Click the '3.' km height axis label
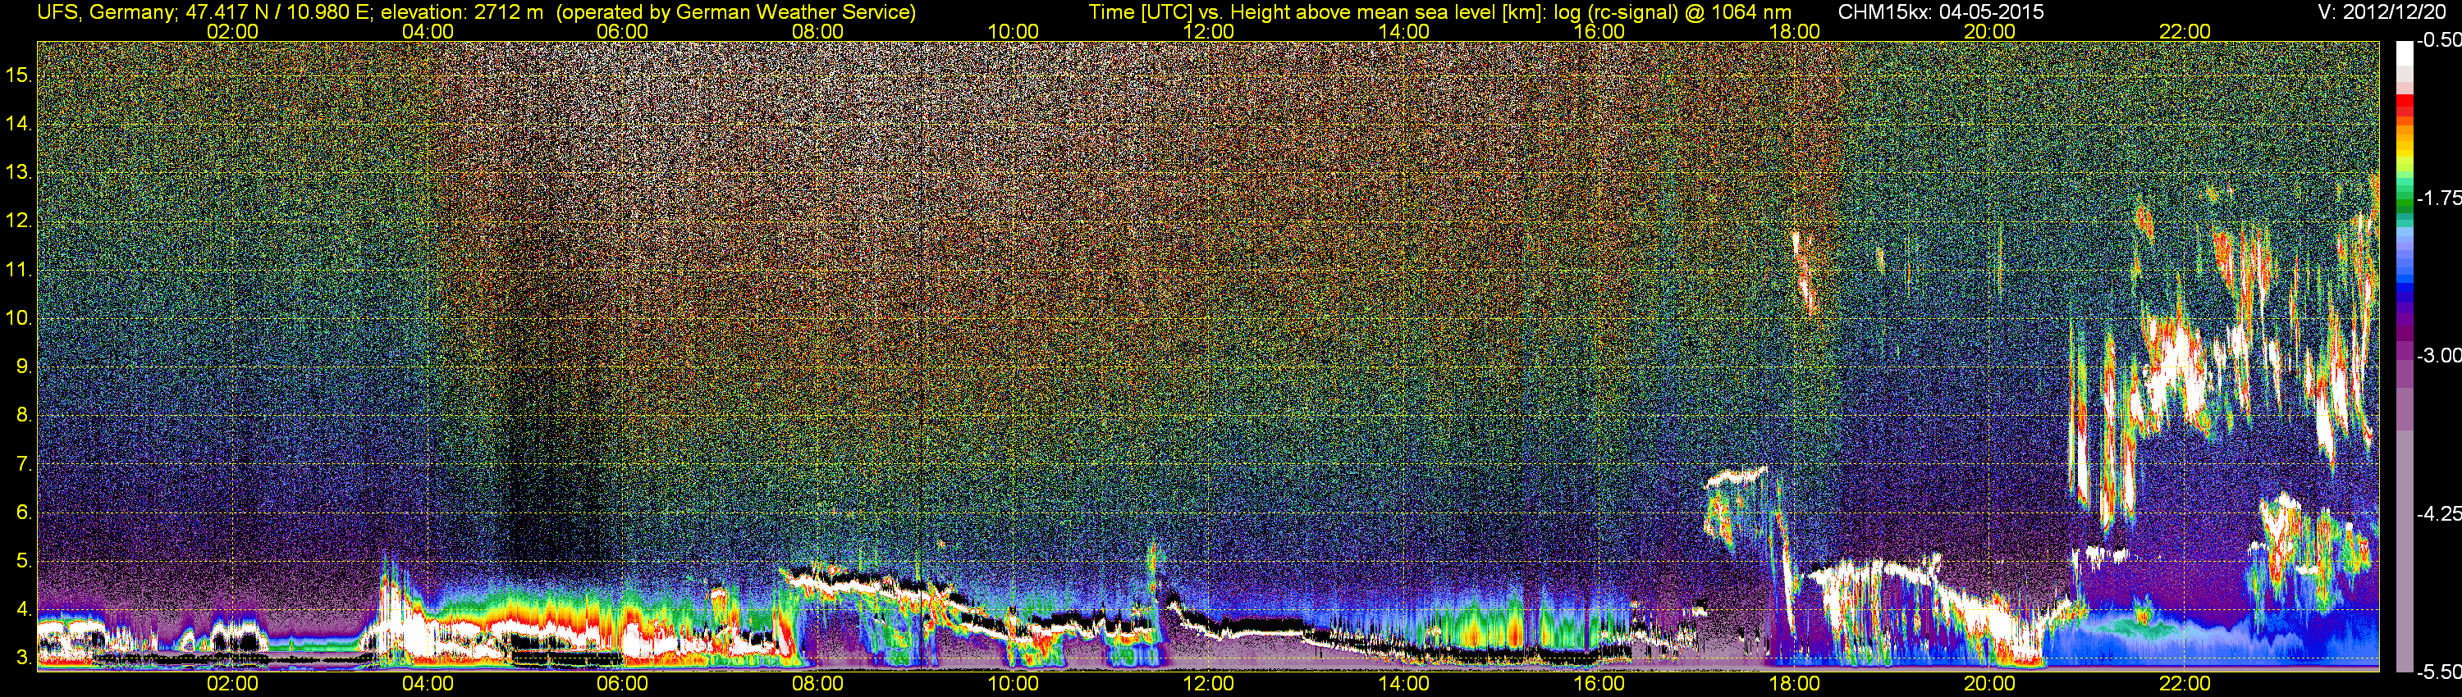This screenshot has width=2462, height=697. 24,658
